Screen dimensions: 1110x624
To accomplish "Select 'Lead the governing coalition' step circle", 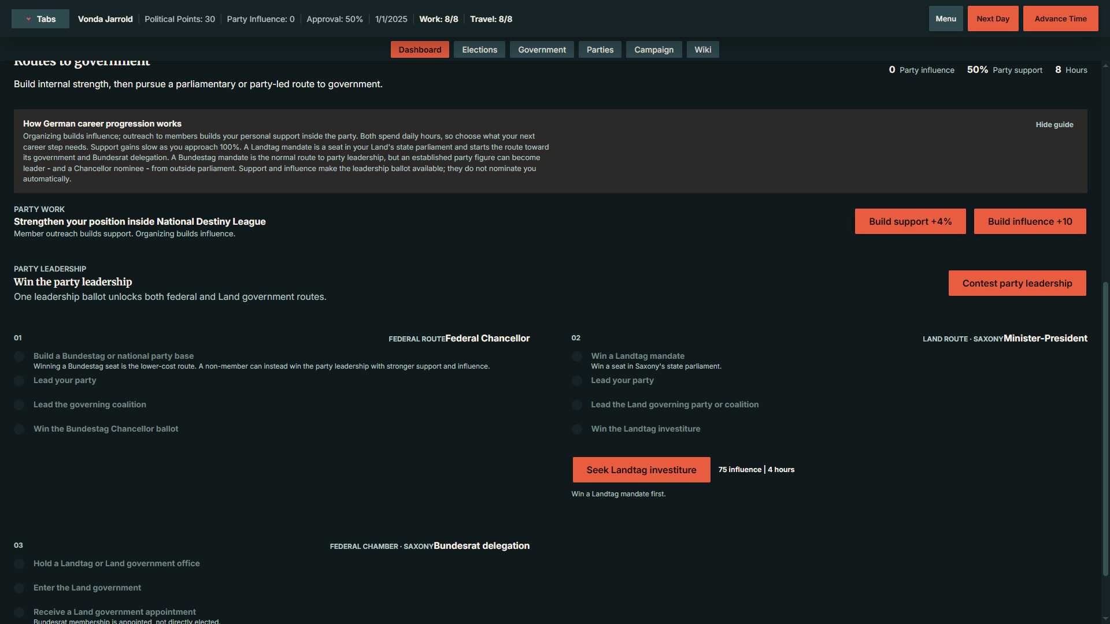I will (19, 405).
